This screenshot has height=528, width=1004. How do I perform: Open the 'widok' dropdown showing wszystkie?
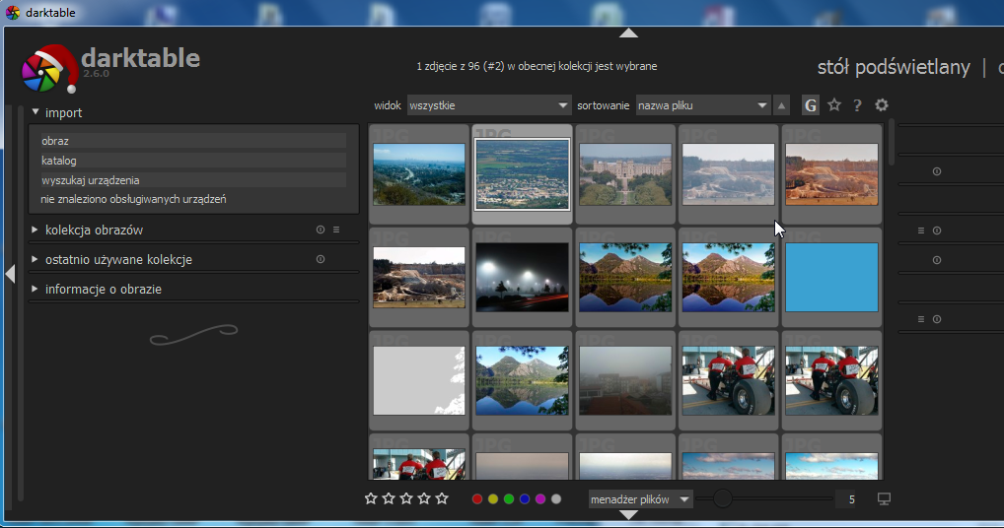click(489, 105)
